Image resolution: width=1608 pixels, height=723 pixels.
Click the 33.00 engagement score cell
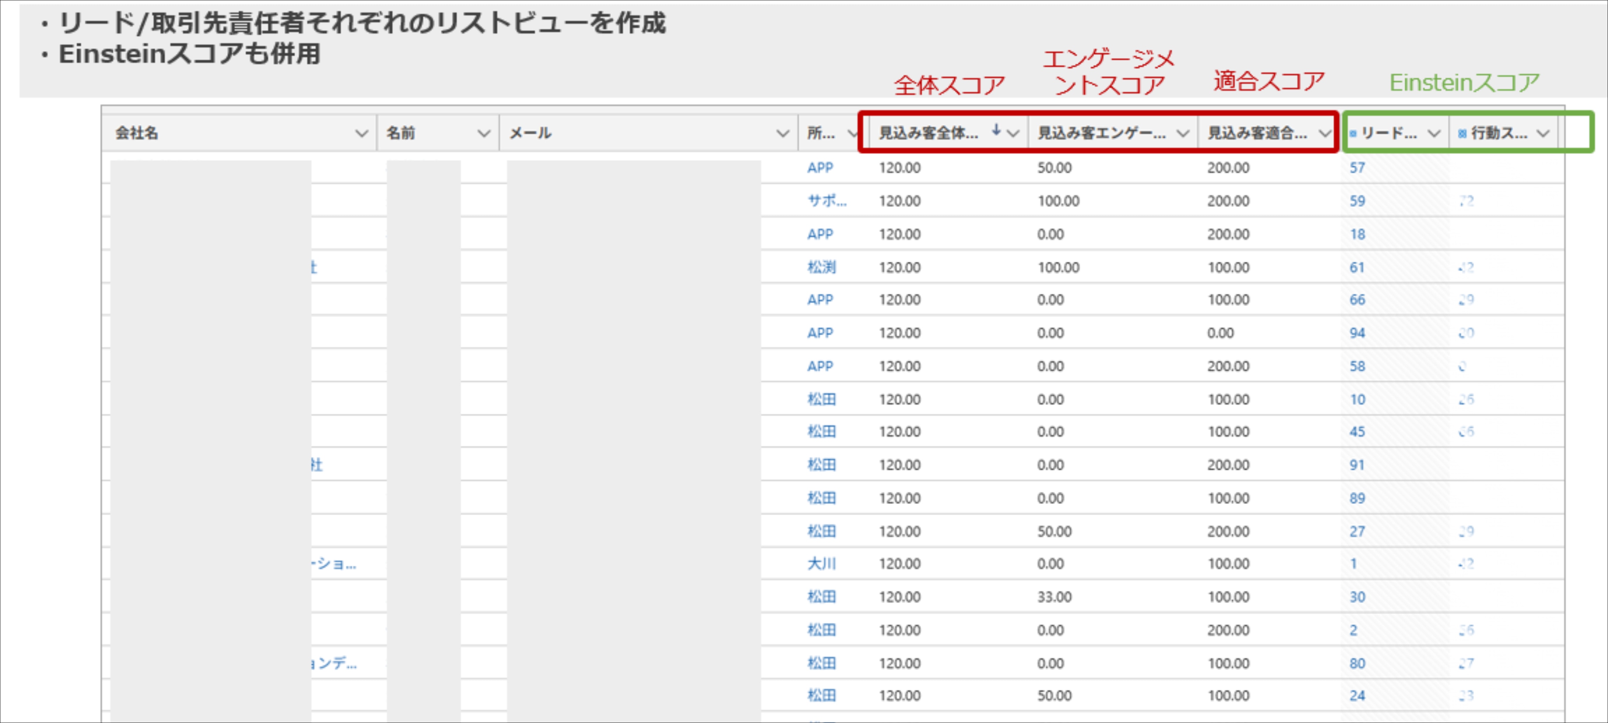1054,597
